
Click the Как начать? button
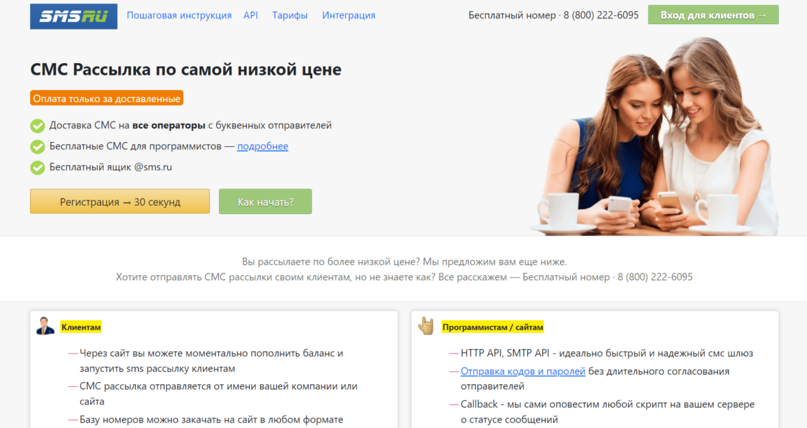(265, 201)
